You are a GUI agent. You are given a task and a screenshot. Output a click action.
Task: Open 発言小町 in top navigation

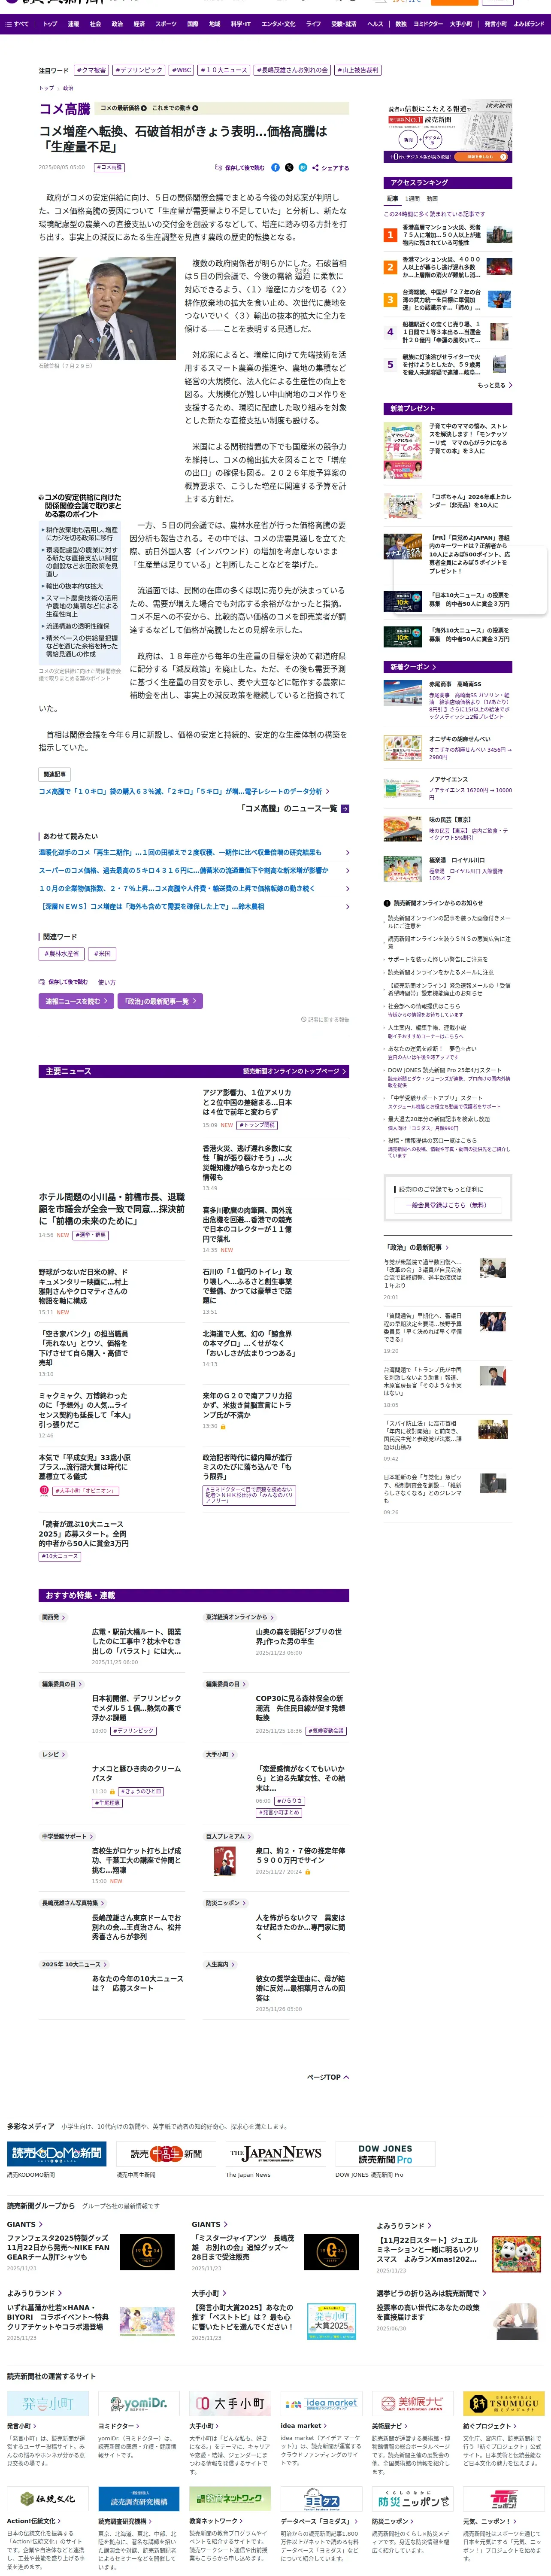coord(495,24)
